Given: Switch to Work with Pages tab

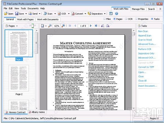Looking at the screenshot, I should [x=25, y=19].
